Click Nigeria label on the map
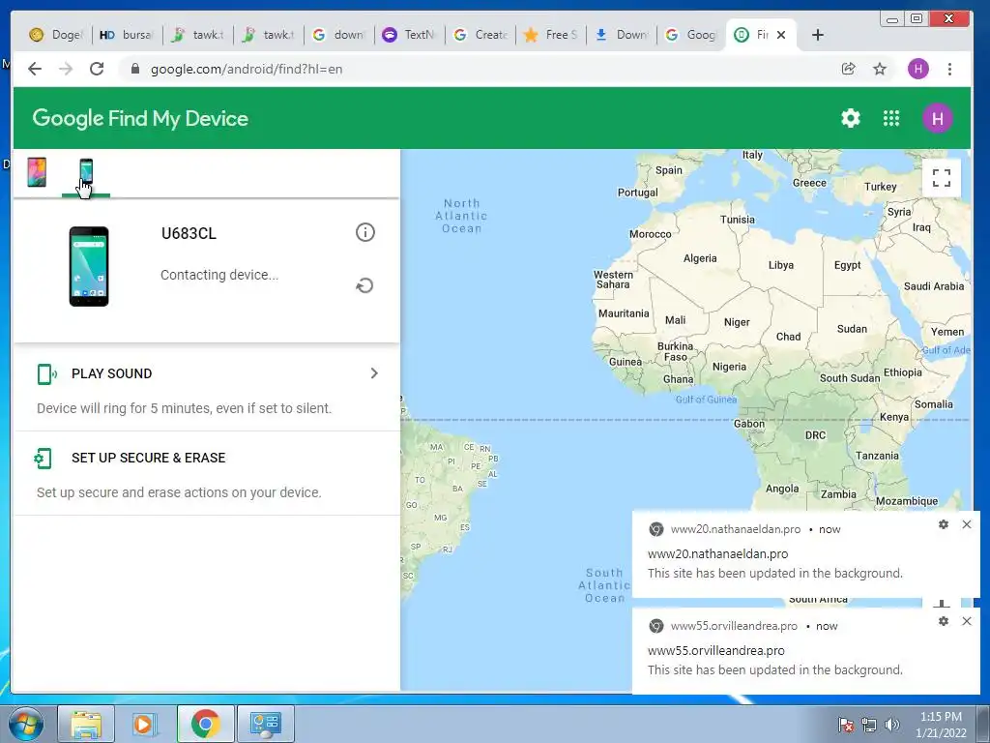This screenshot has width=990, height=743. tap(729, 367)
